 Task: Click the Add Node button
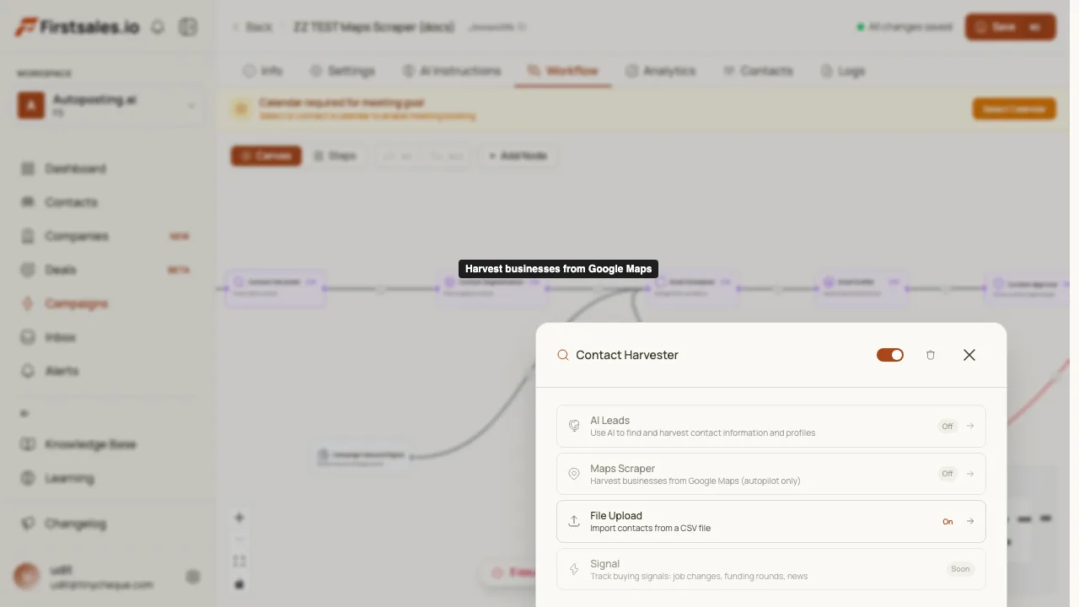click(518, 156)
